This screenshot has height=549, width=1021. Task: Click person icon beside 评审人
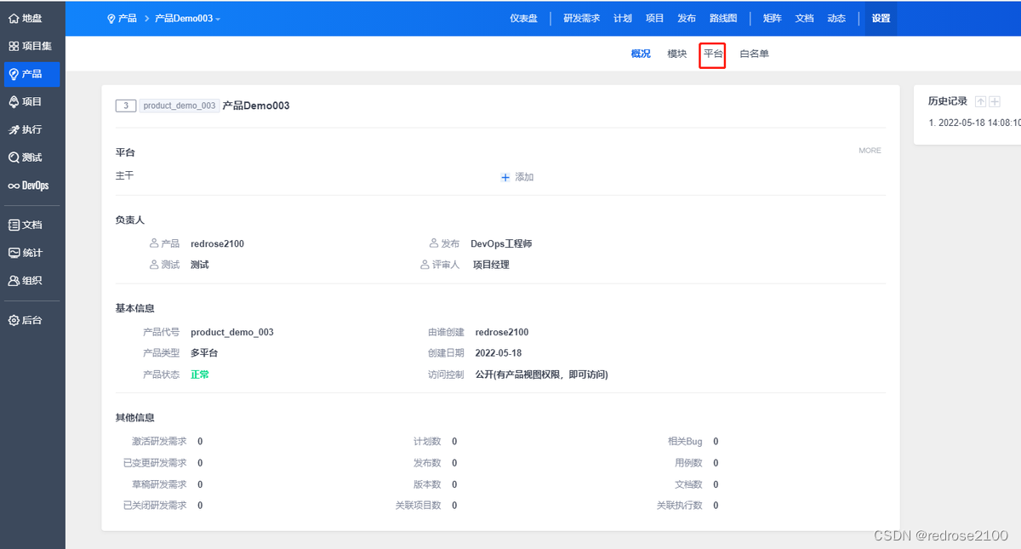coord(425,265)
